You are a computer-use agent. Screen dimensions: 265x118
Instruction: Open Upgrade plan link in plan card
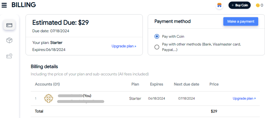pos(124,46)
